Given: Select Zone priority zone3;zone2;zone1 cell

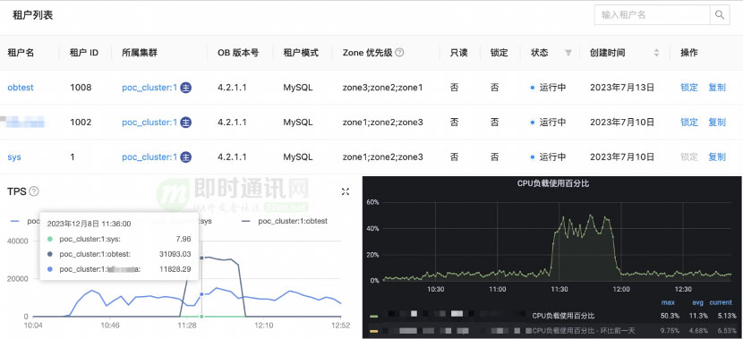Looking at the screenshot, I should (x=382, y=88).
